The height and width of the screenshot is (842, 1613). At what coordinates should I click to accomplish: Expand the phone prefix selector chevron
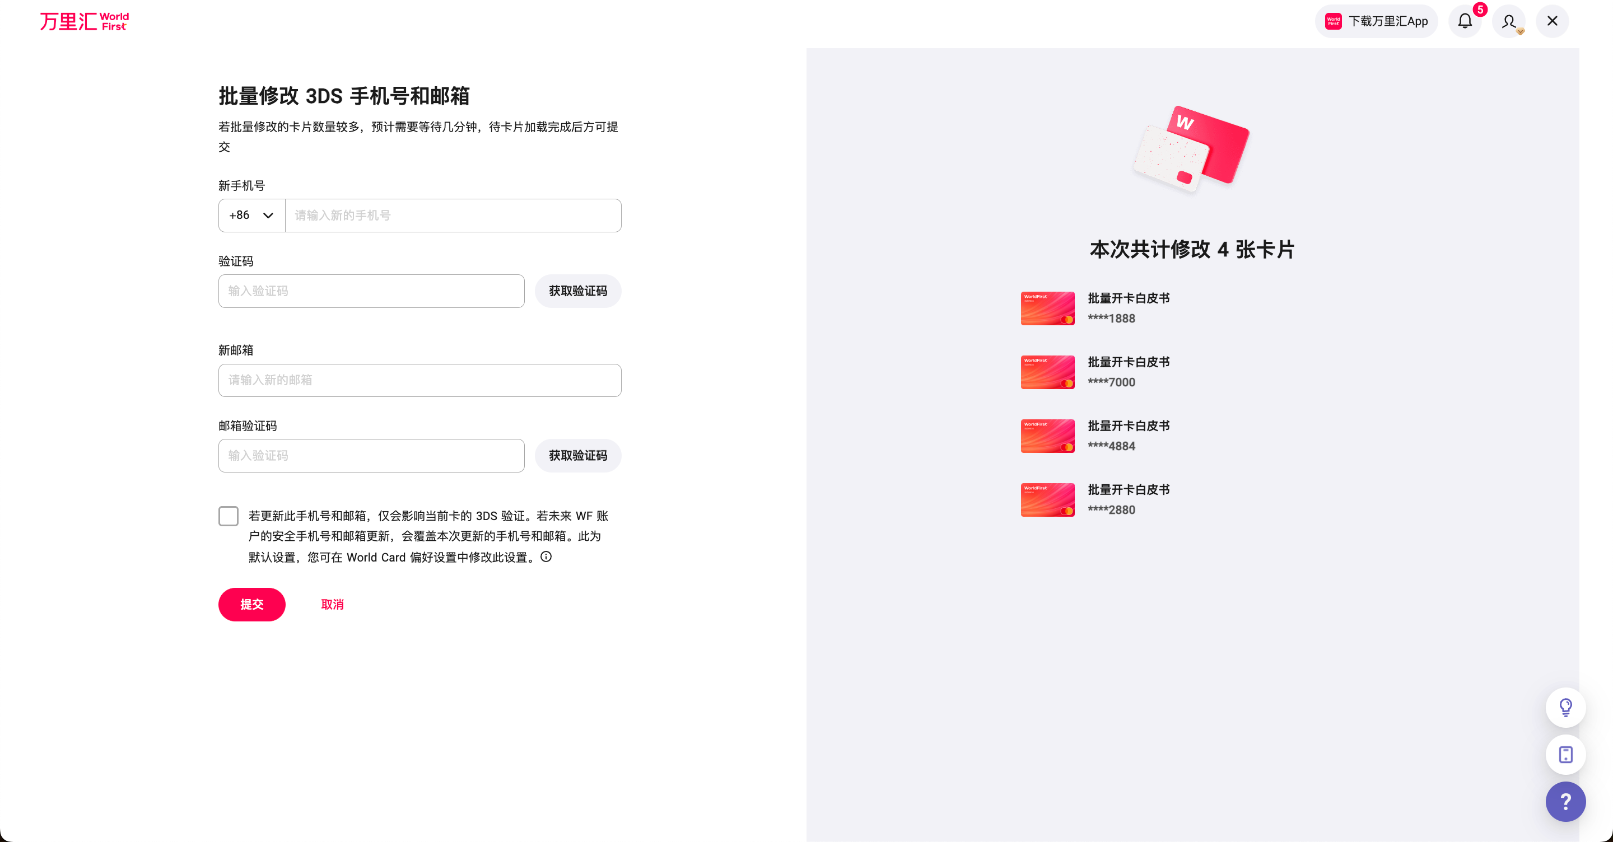pos(269,216)
